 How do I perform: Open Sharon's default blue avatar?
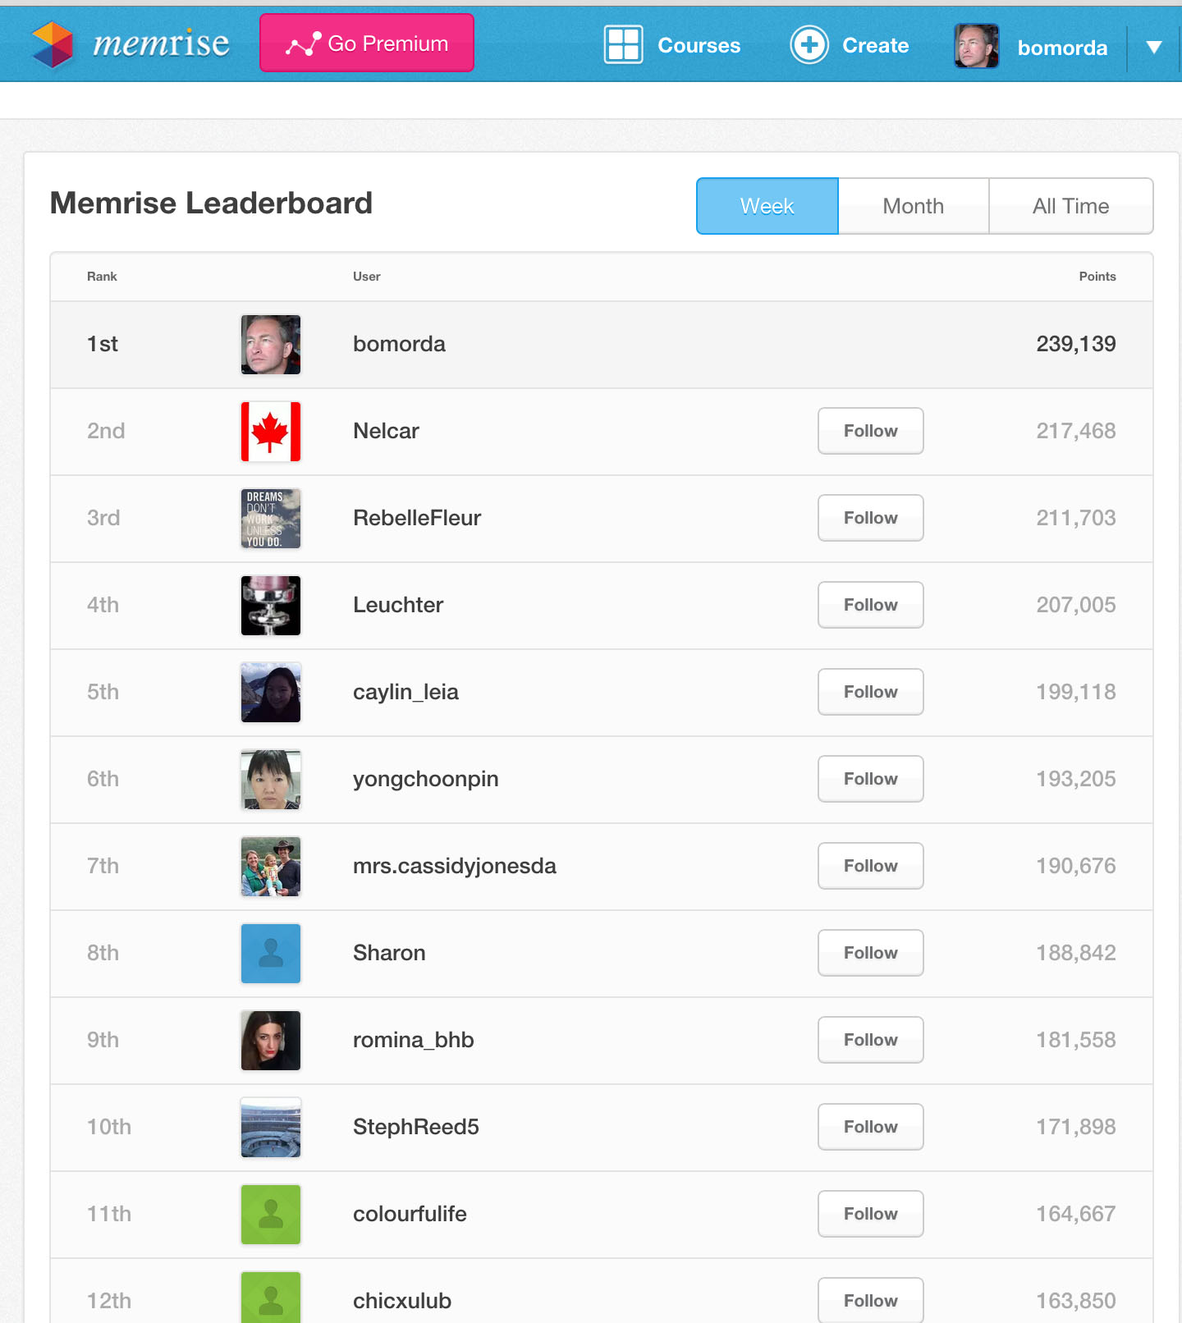click(x=271, y=954)
